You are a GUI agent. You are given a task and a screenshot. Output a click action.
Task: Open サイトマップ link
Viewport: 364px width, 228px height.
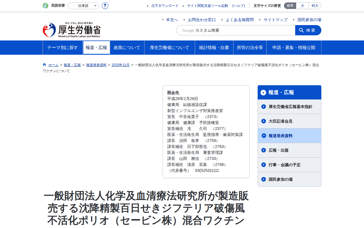(276, 20)
